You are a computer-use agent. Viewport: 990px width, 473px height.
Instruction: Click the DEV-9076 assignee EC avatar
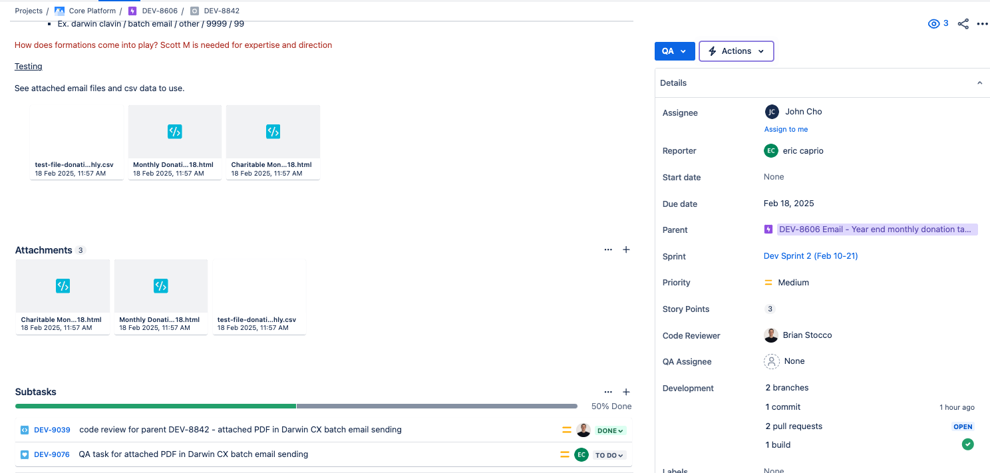(581, 454)
